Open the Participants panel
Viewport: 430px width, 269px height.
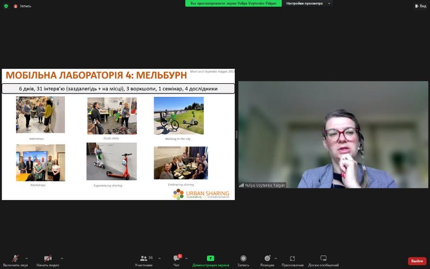tap(144, 258)
